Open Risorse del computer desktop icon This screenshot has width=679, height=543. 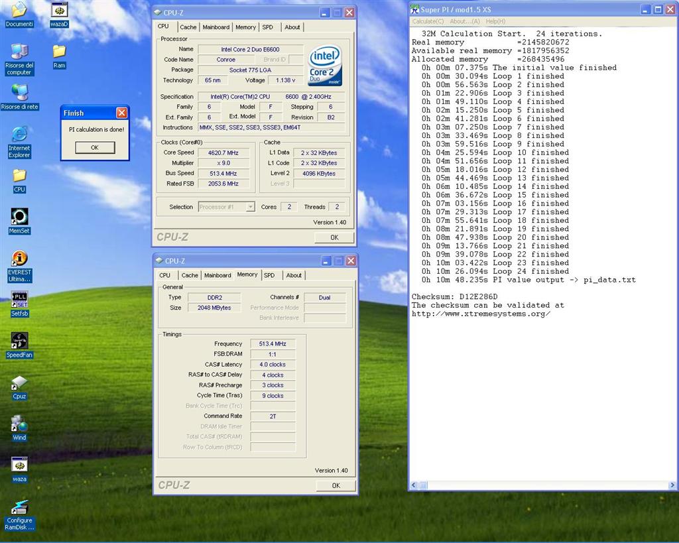(19, 60)
